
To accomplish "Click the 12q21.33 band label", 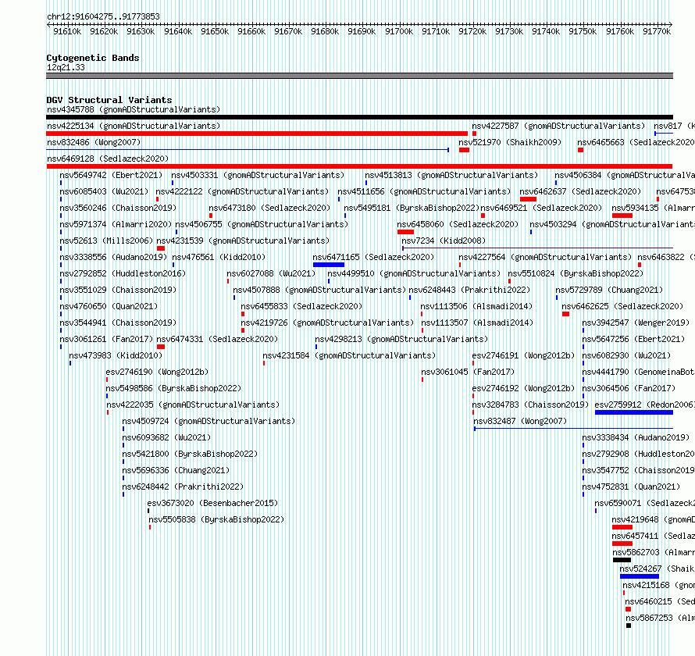I will pos(66,67).
